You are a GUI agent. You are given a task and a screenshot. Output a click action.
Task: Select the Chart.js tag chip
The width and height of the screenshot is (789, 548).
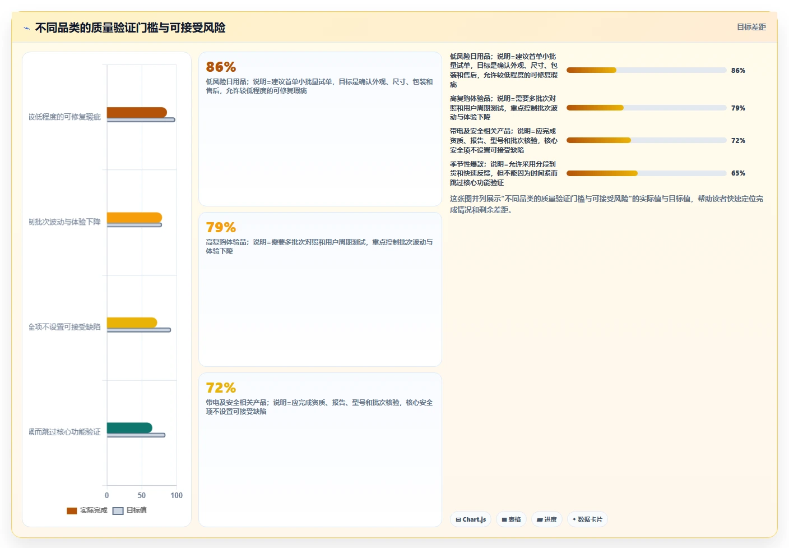tap(471, 519)
